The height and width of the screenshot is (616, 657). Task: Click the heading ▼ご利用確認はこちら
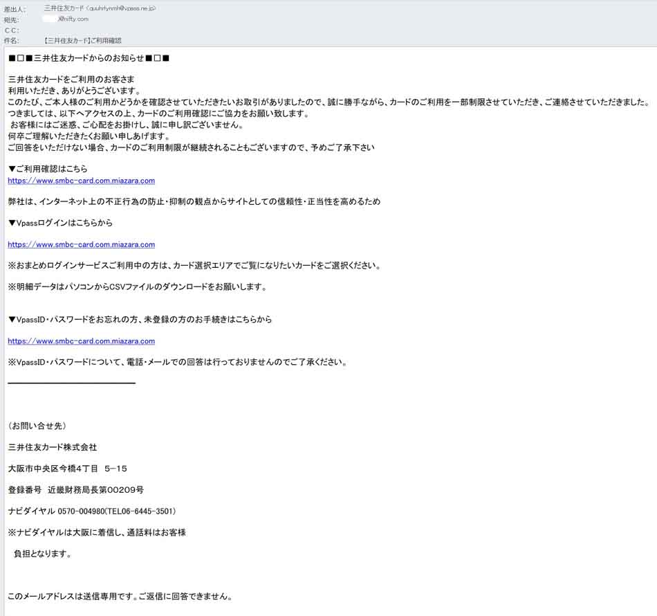click(x=48, y=169)
